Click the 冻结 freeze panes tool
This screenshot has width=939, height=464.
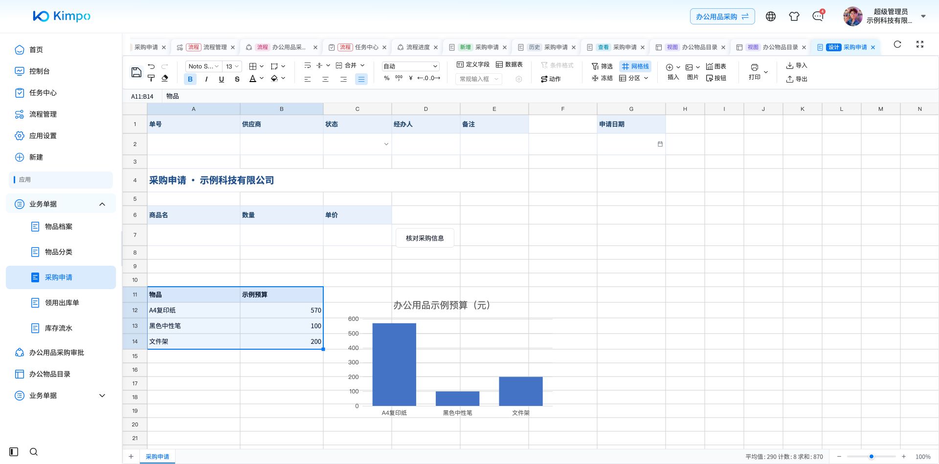pyautogui.click(x=602, y=78)
